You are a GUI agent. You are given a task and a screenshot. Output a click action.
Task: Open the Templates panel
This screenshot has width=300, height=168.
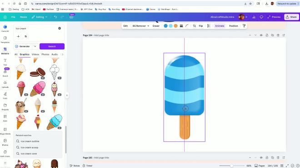click(5, 39)
